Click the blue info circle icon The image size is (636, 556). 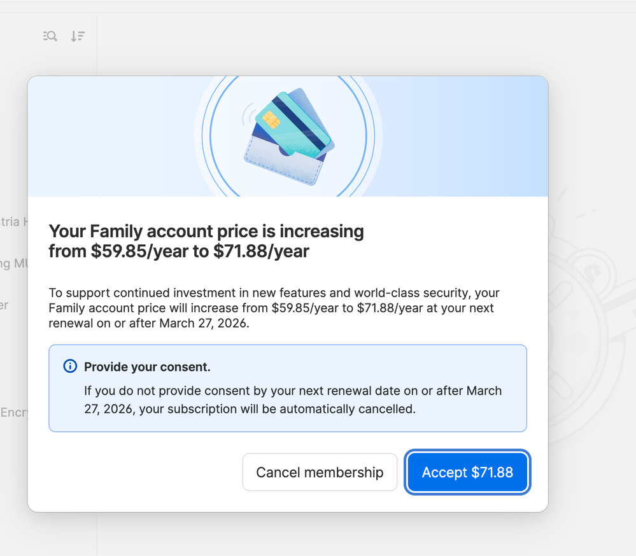(x=70, y=366)
